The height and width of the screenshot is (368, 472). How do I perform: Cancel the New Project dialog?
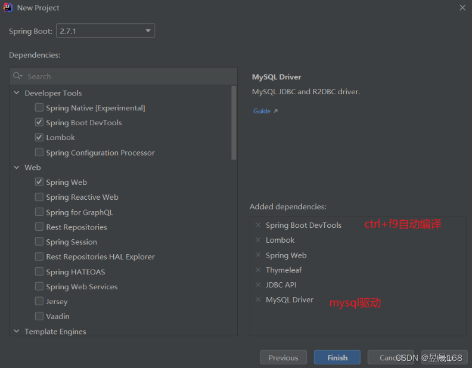click(391, 357)
